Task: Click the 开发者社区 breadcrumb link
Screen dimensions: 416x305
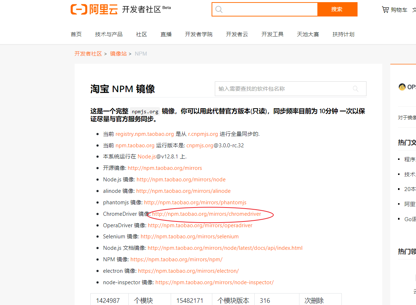Action: 88,53
